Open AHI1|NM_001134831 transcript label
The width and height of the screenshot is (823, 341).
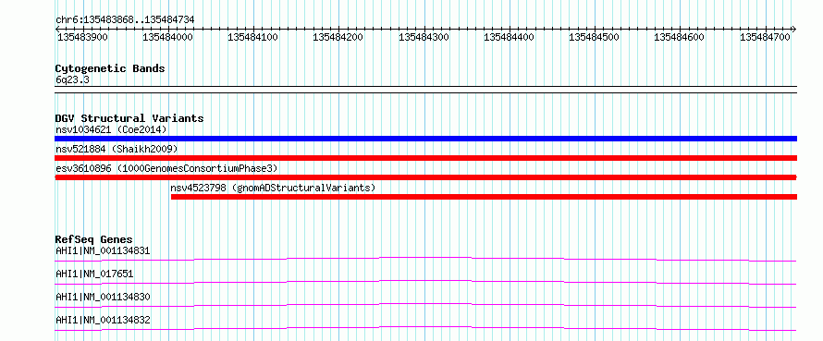pyautogui.click(x=103, y=250)
